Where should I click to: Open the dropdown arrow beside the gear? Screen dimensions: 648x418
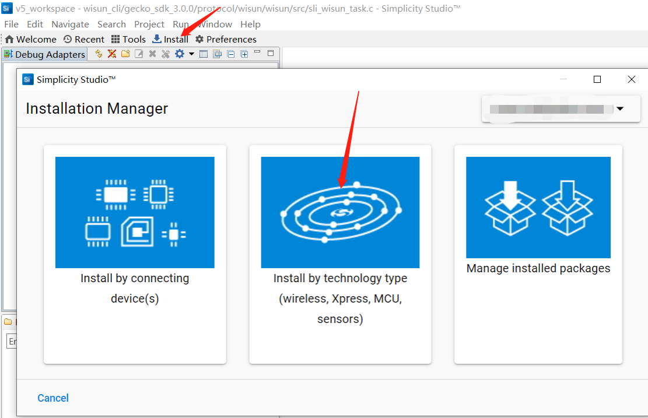(191, 54)
